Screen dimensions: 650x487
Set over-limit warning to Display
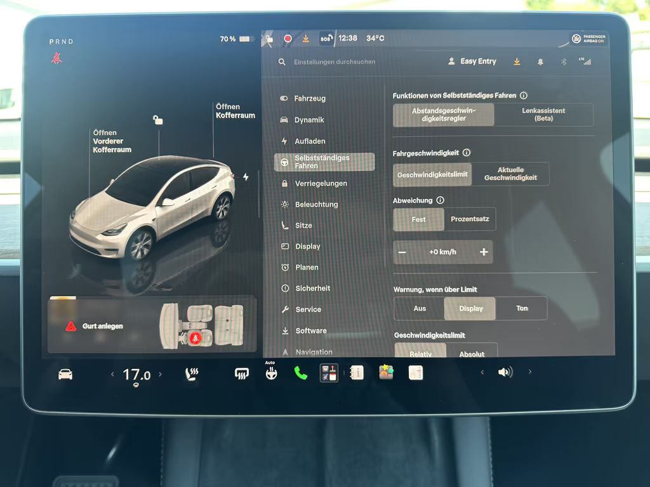pyautogui.click(x=470, y=309)
